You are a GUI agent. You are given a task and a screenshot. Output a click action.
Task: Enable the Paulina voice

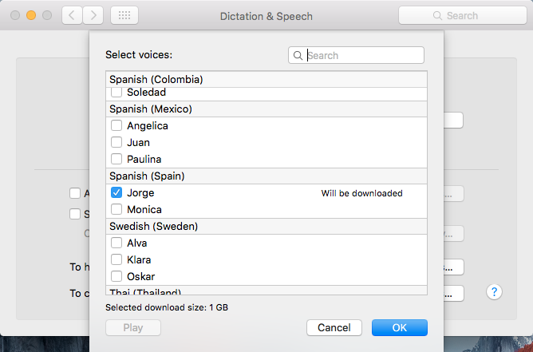tap(116, 159)
